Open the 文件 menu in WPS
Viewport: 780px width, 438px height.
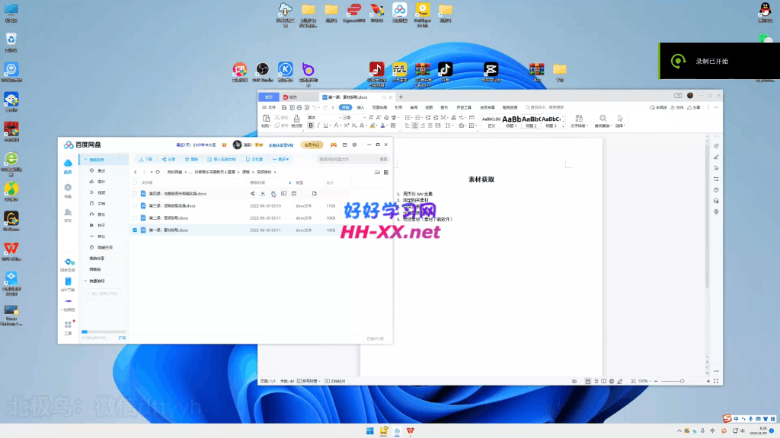[x=269, y=107]
